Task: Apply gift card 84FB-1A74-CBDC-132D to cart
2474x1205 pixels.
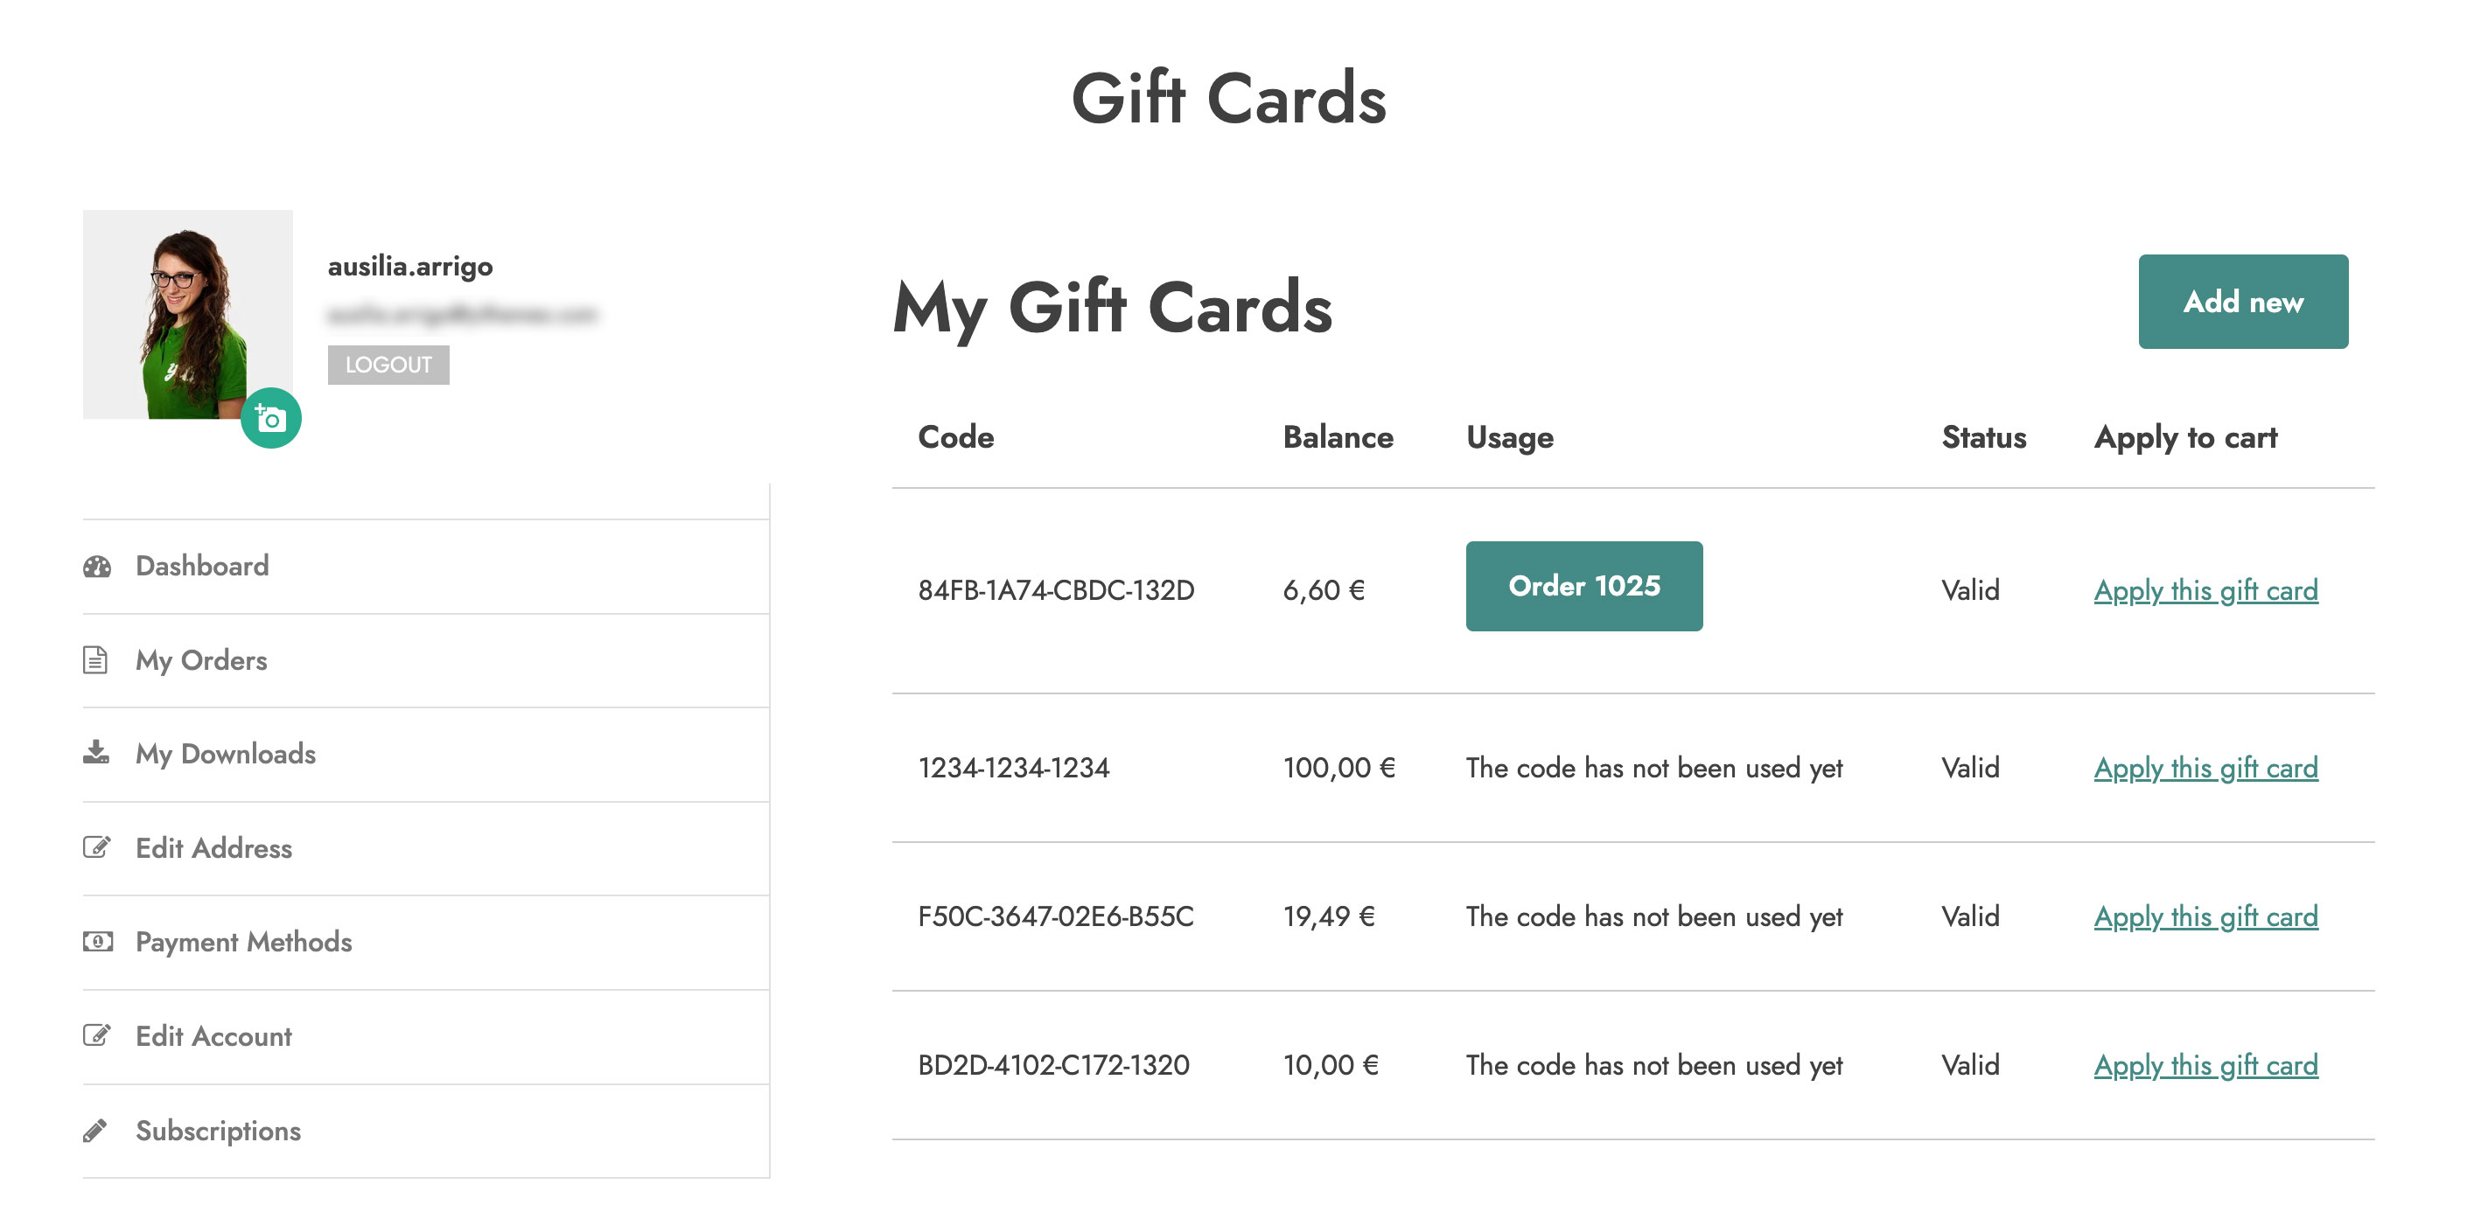Action: click(x=2205, y=589)
